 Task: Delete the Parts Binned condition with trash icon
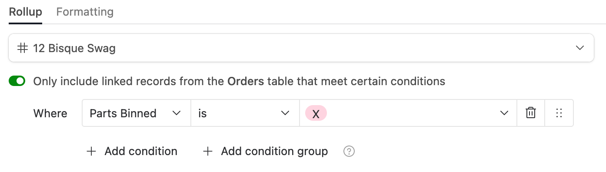point(530,113)
